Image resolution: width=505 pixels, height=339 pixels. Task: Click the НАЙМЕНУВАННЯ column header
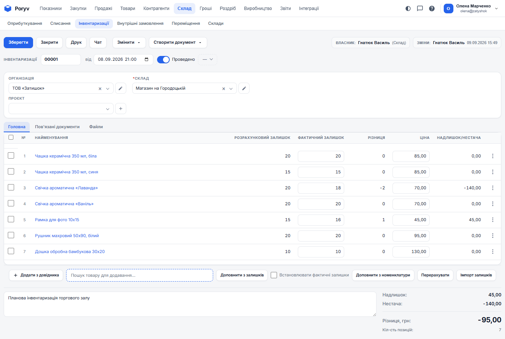tap(51, 138)
